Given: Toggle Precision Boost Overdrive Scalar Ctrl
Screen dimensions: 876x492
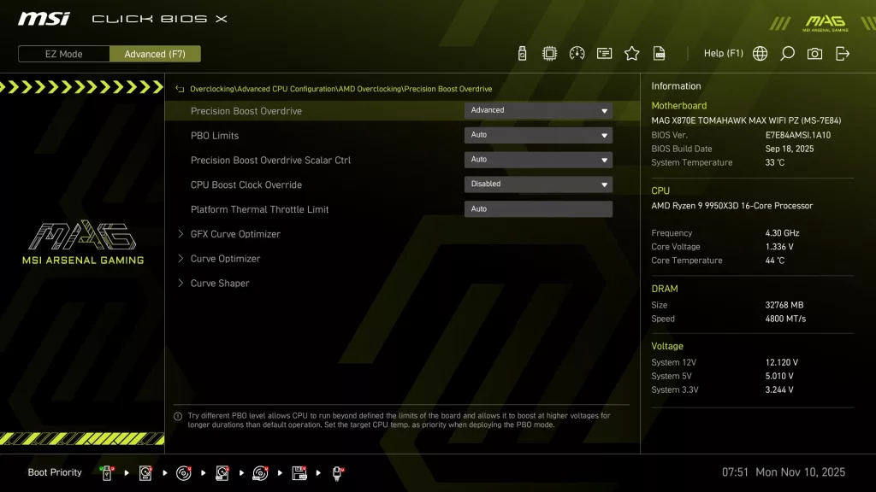Looking at the screenshot, I should point(537,159).
